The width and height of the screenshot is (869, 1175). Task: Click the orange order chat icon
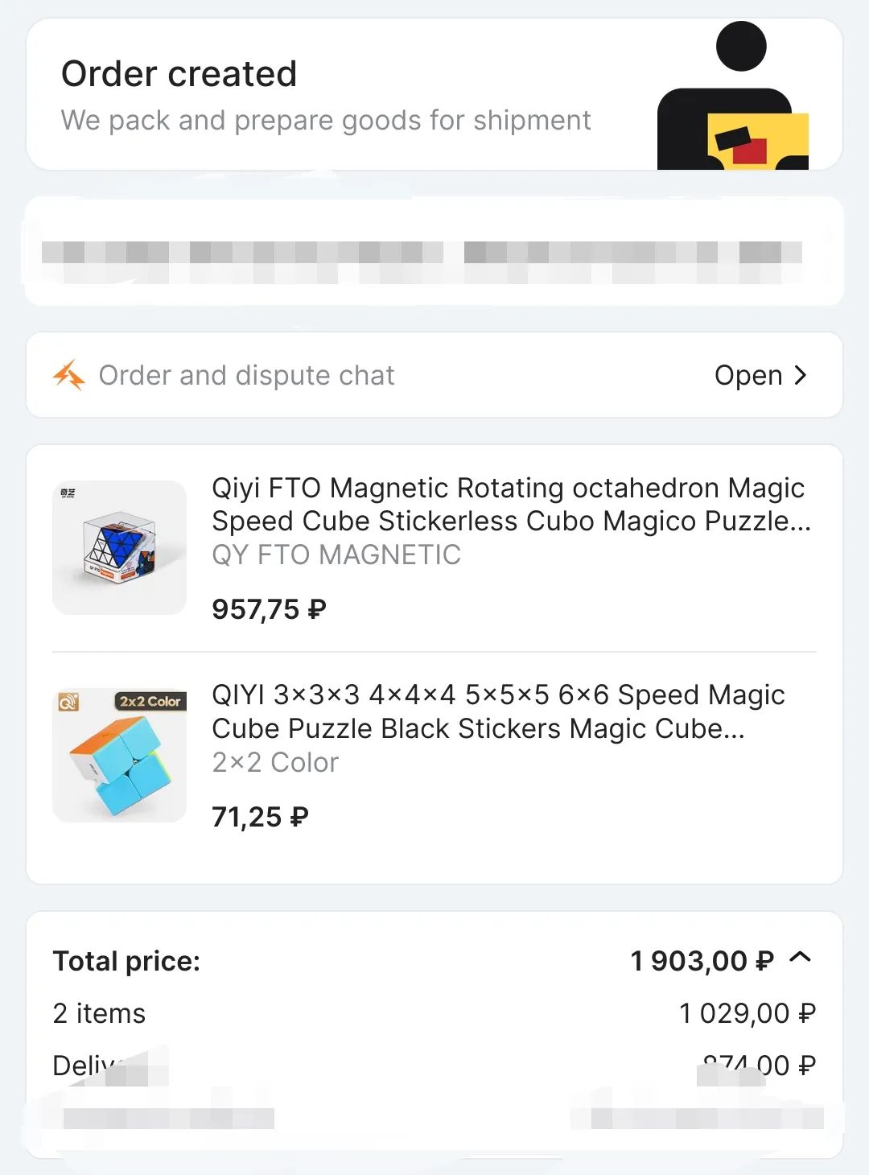[x=69, y=375]
